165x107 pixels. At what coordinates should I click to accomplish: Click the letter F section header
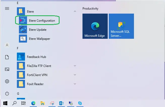18,48
